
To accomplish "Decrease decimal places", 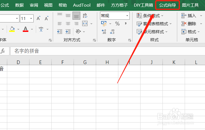I will tap(112, 32).
